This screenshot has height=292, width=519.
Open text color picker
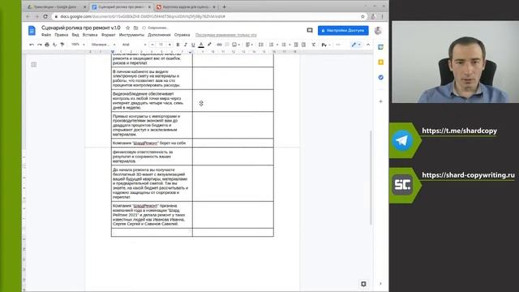(201, 45)
